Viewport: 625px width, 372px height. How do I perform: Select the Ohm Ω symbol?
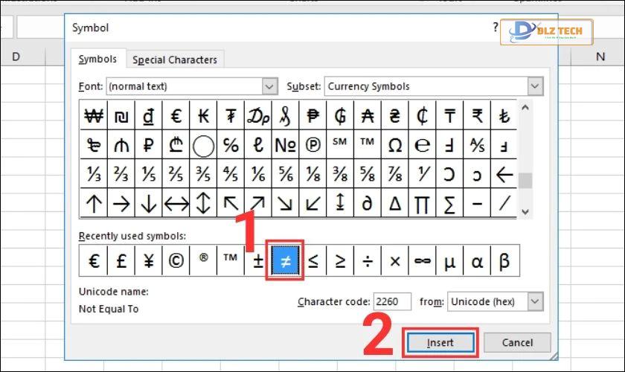click(x=395, y=145)
